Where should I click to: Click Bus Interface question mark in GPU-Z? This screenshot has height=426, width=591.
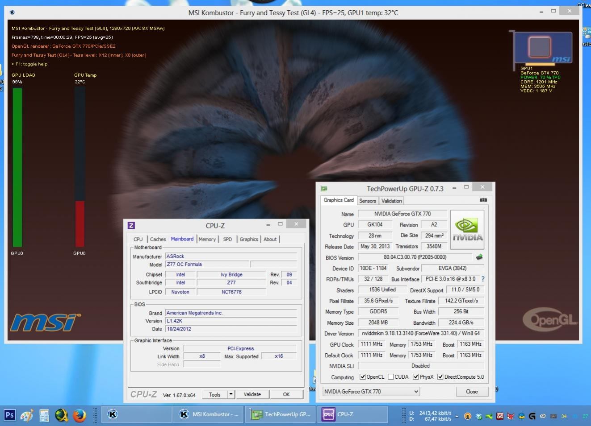point(483,279)
